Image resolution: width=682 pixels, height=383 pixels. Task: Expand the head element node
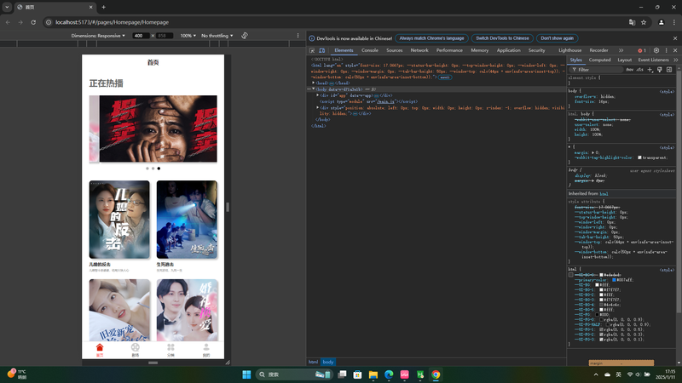313,83
